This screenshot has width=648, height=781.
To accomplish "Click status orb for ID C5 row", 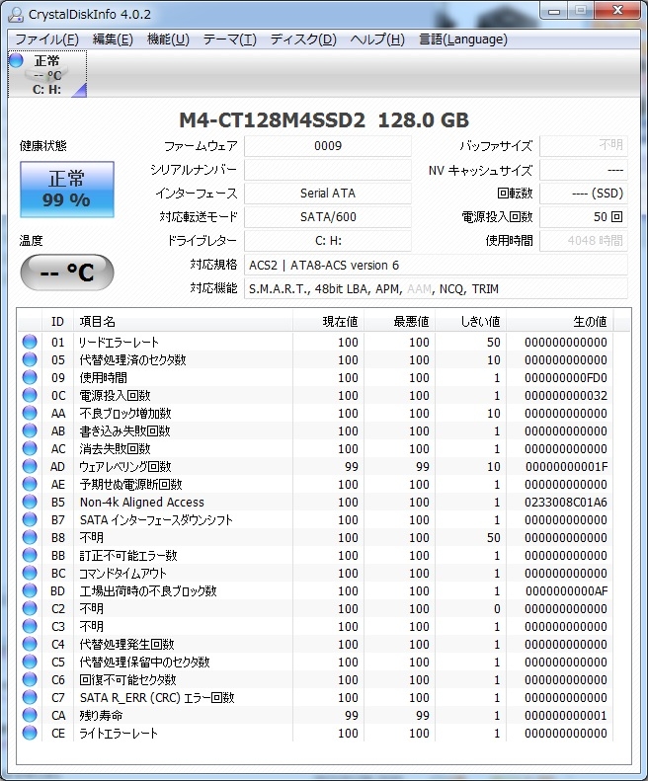I will 30,662.
